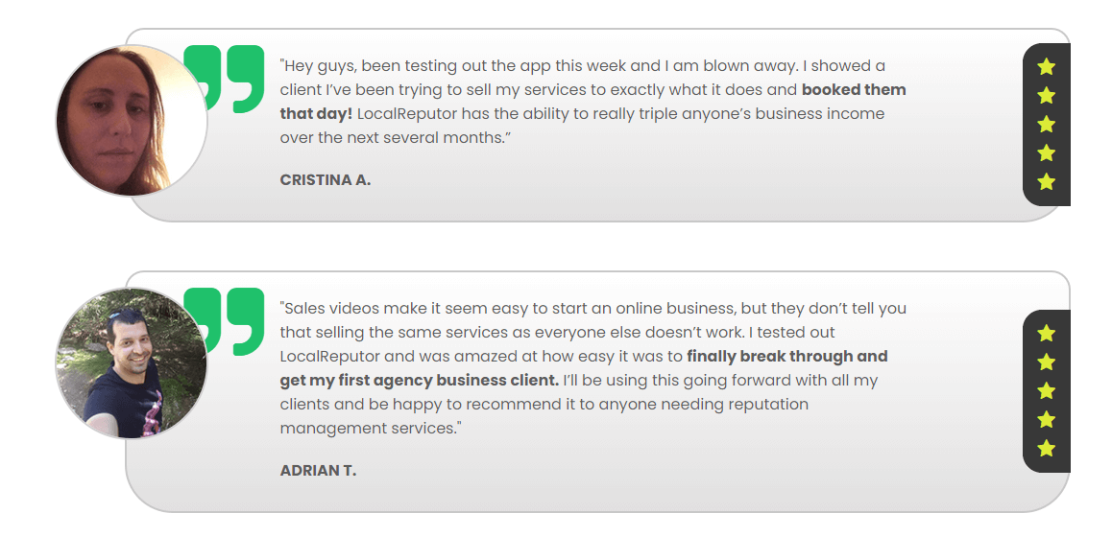Click the bold text 'booked them that day!'
Viewport: 1112px width, 537px height.
coord(592,102)
